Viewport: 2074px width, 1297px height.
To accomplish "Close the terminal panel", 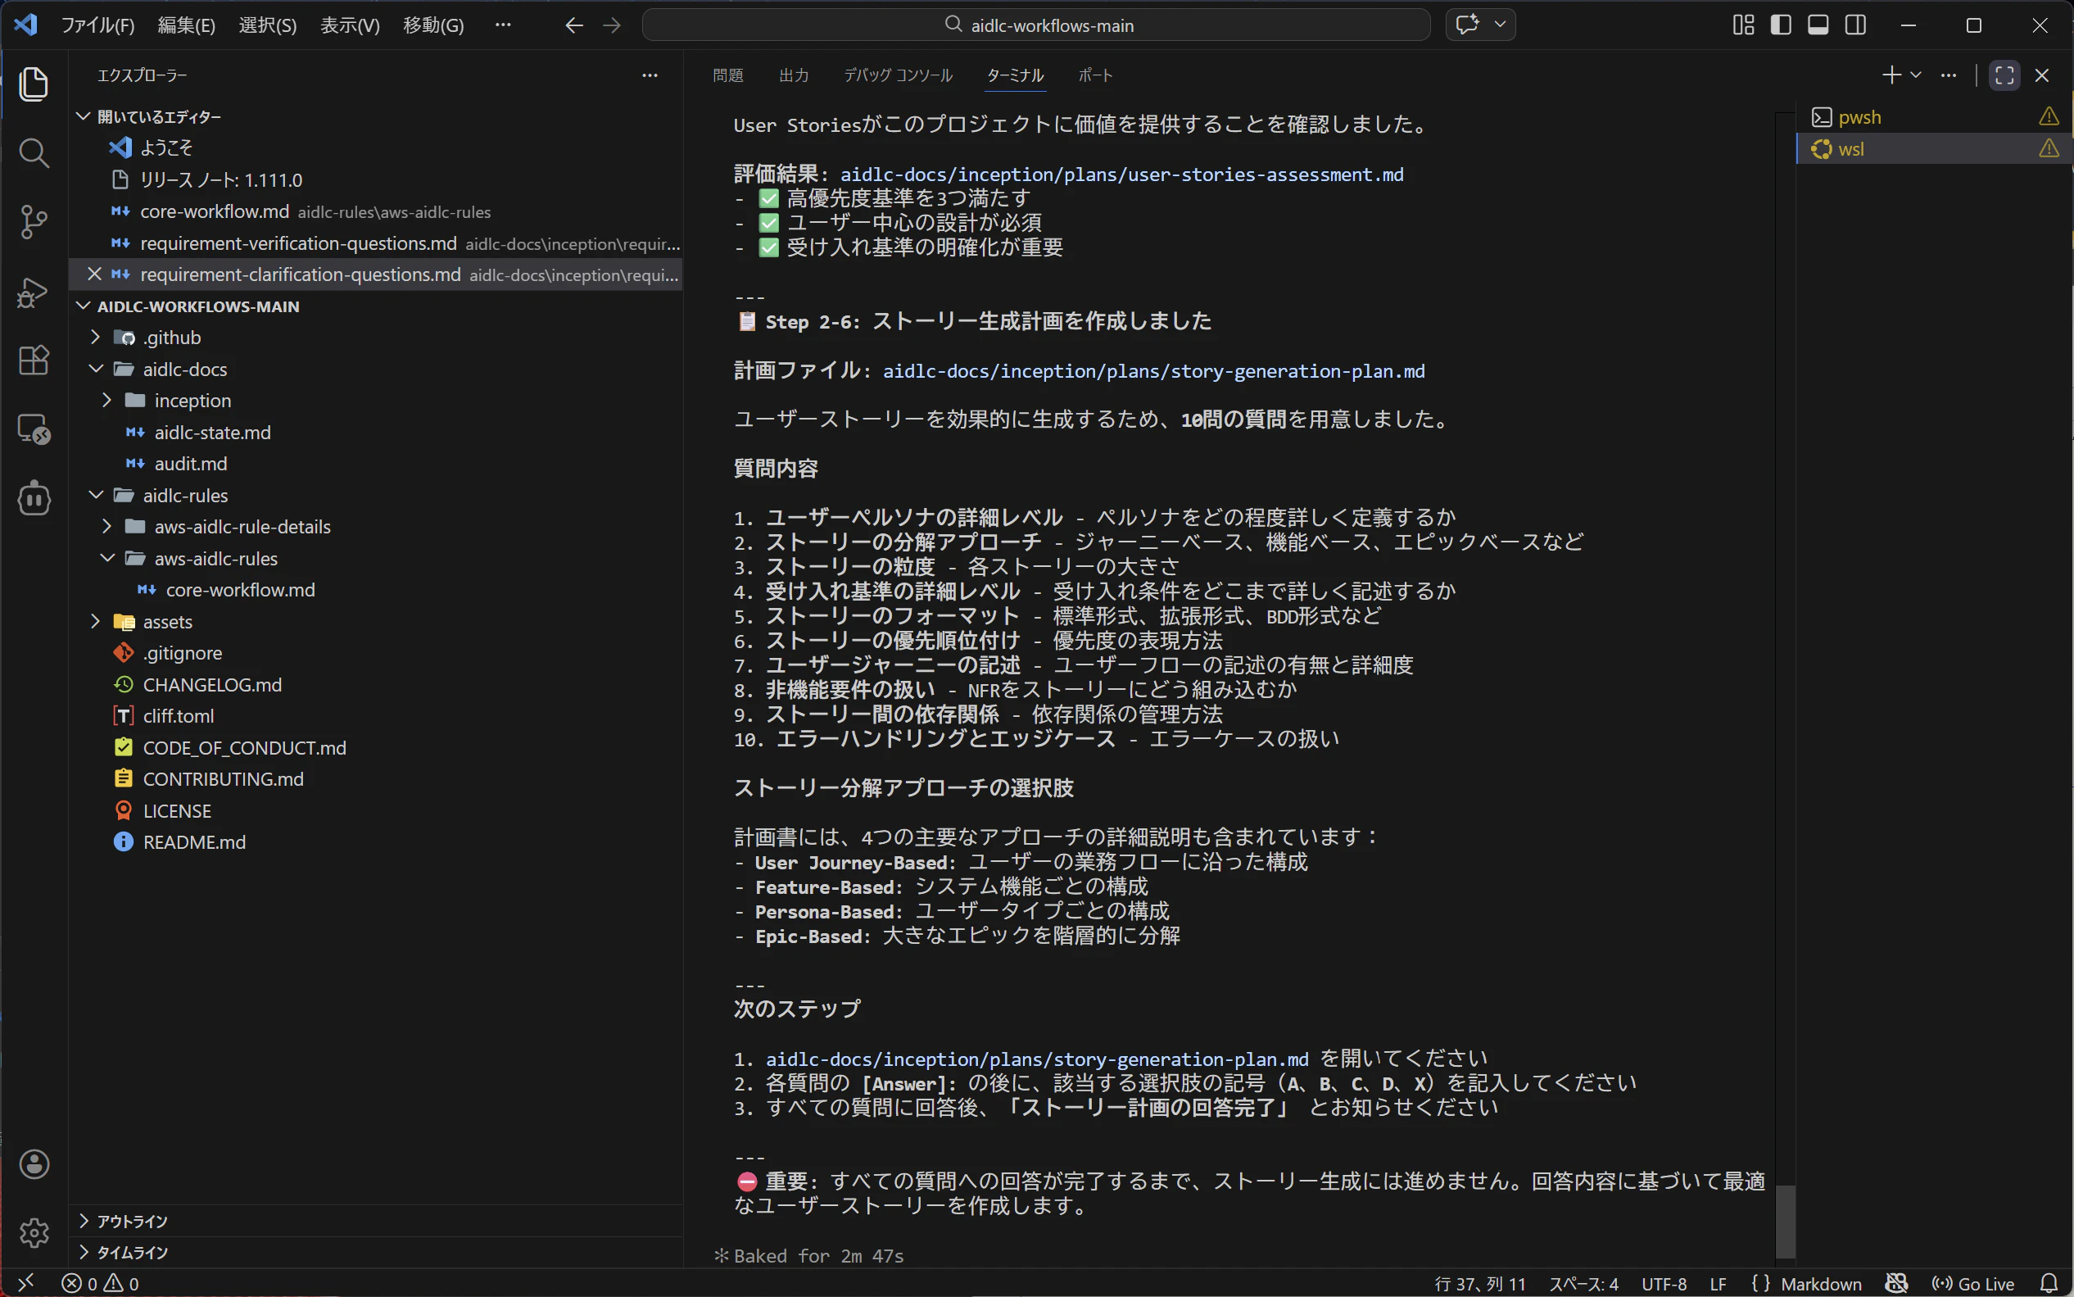I will pyautogui.click(x=2042, y=75).
